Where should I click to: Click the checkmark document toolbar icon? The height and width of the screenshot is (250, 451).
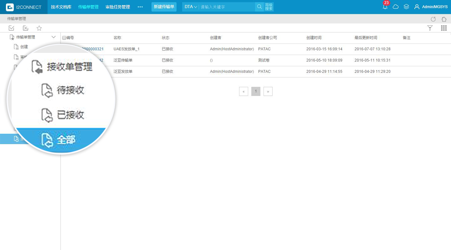pos(11,28)
